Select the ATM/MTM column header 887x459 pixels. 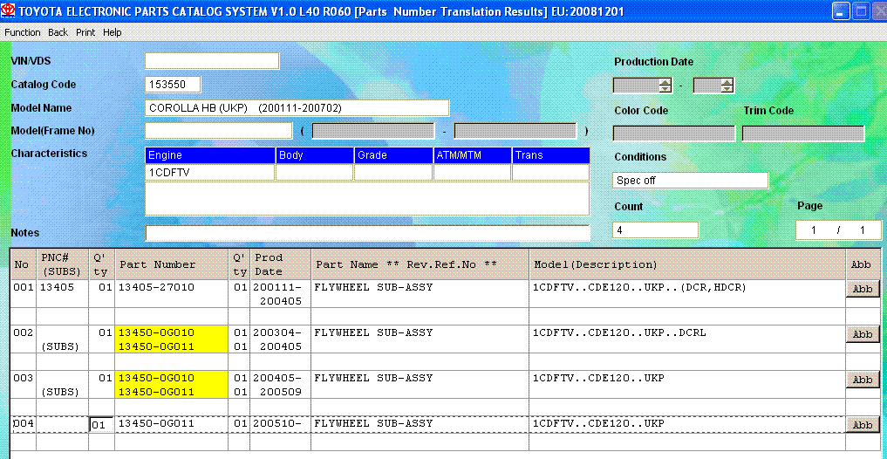tap(473, 155)
